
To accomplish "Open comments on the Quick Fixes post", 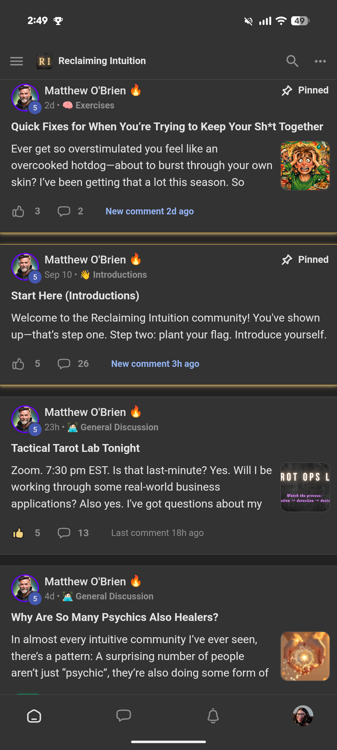I will [64, 212].
